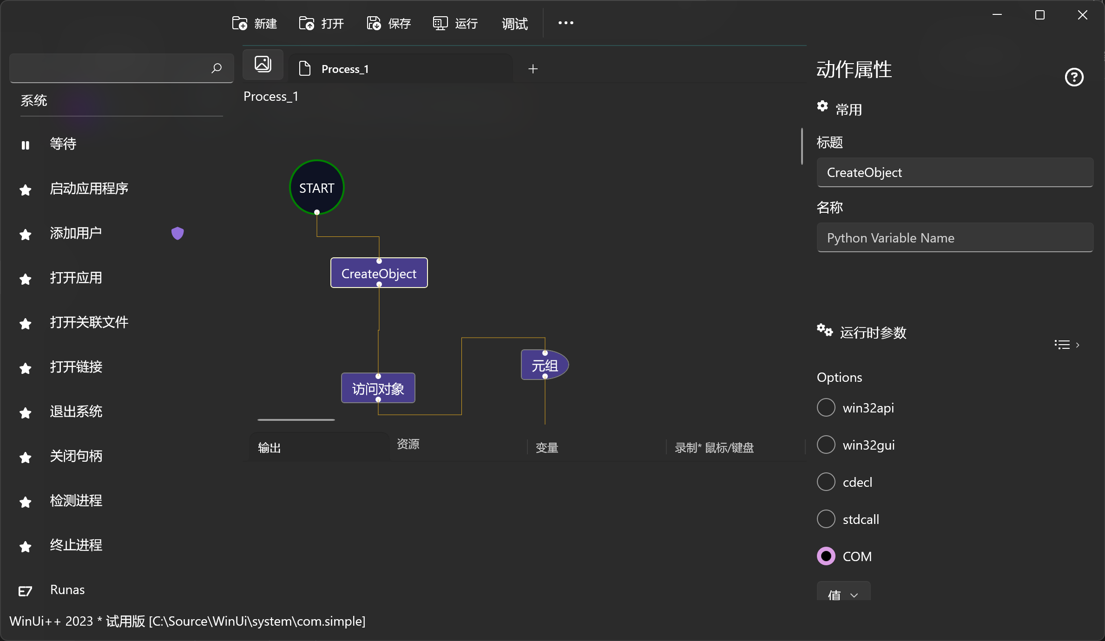
Task: Save the process using the 保存 icon
Action: pyautogui.click(x=373, y=23)
